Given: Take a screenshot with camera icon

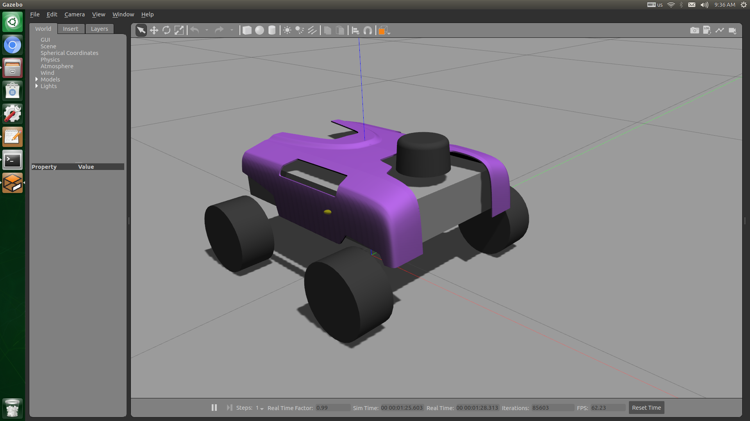Looking at the screenshot, I should [x=694, y=30].
